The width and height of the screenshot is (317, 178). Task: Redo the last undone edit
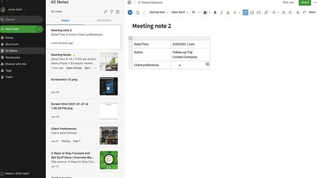click(x=144, y=12)
